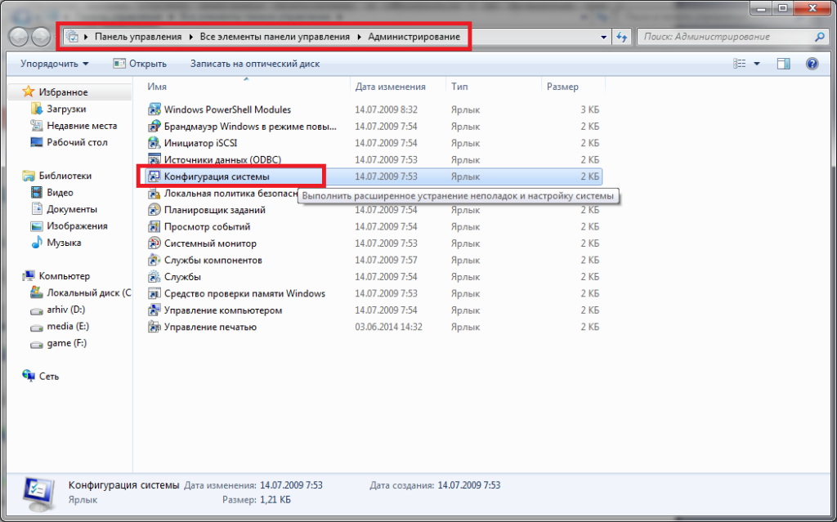Click the Поиск: Администрирование search field
837x522 pixels.
pos(726,37)
